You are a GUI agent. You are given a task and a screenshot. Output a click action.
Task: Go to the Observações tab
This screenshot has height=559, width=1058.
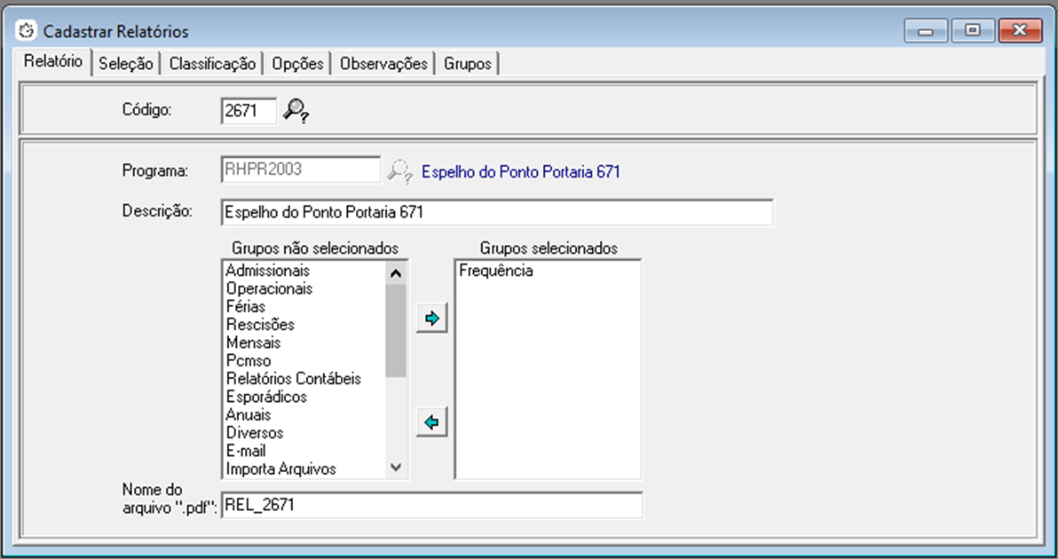[383, 64]
